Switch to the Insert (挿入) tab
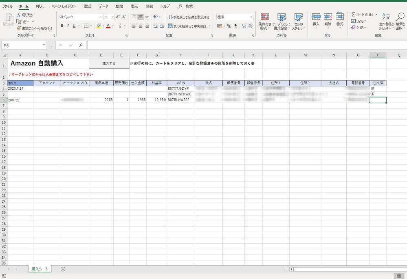407x279 pixels. coord(40,6)
